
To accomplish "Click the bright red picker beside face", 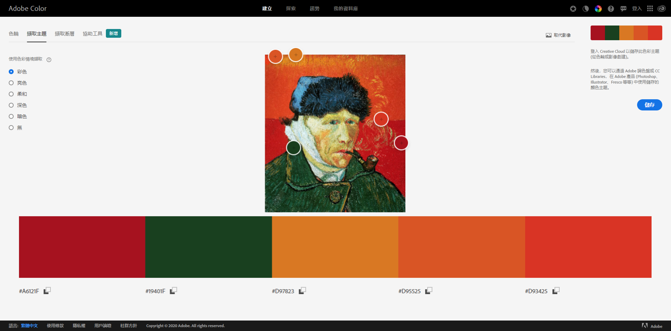I will pyautogui.click(x=381, y=119).
